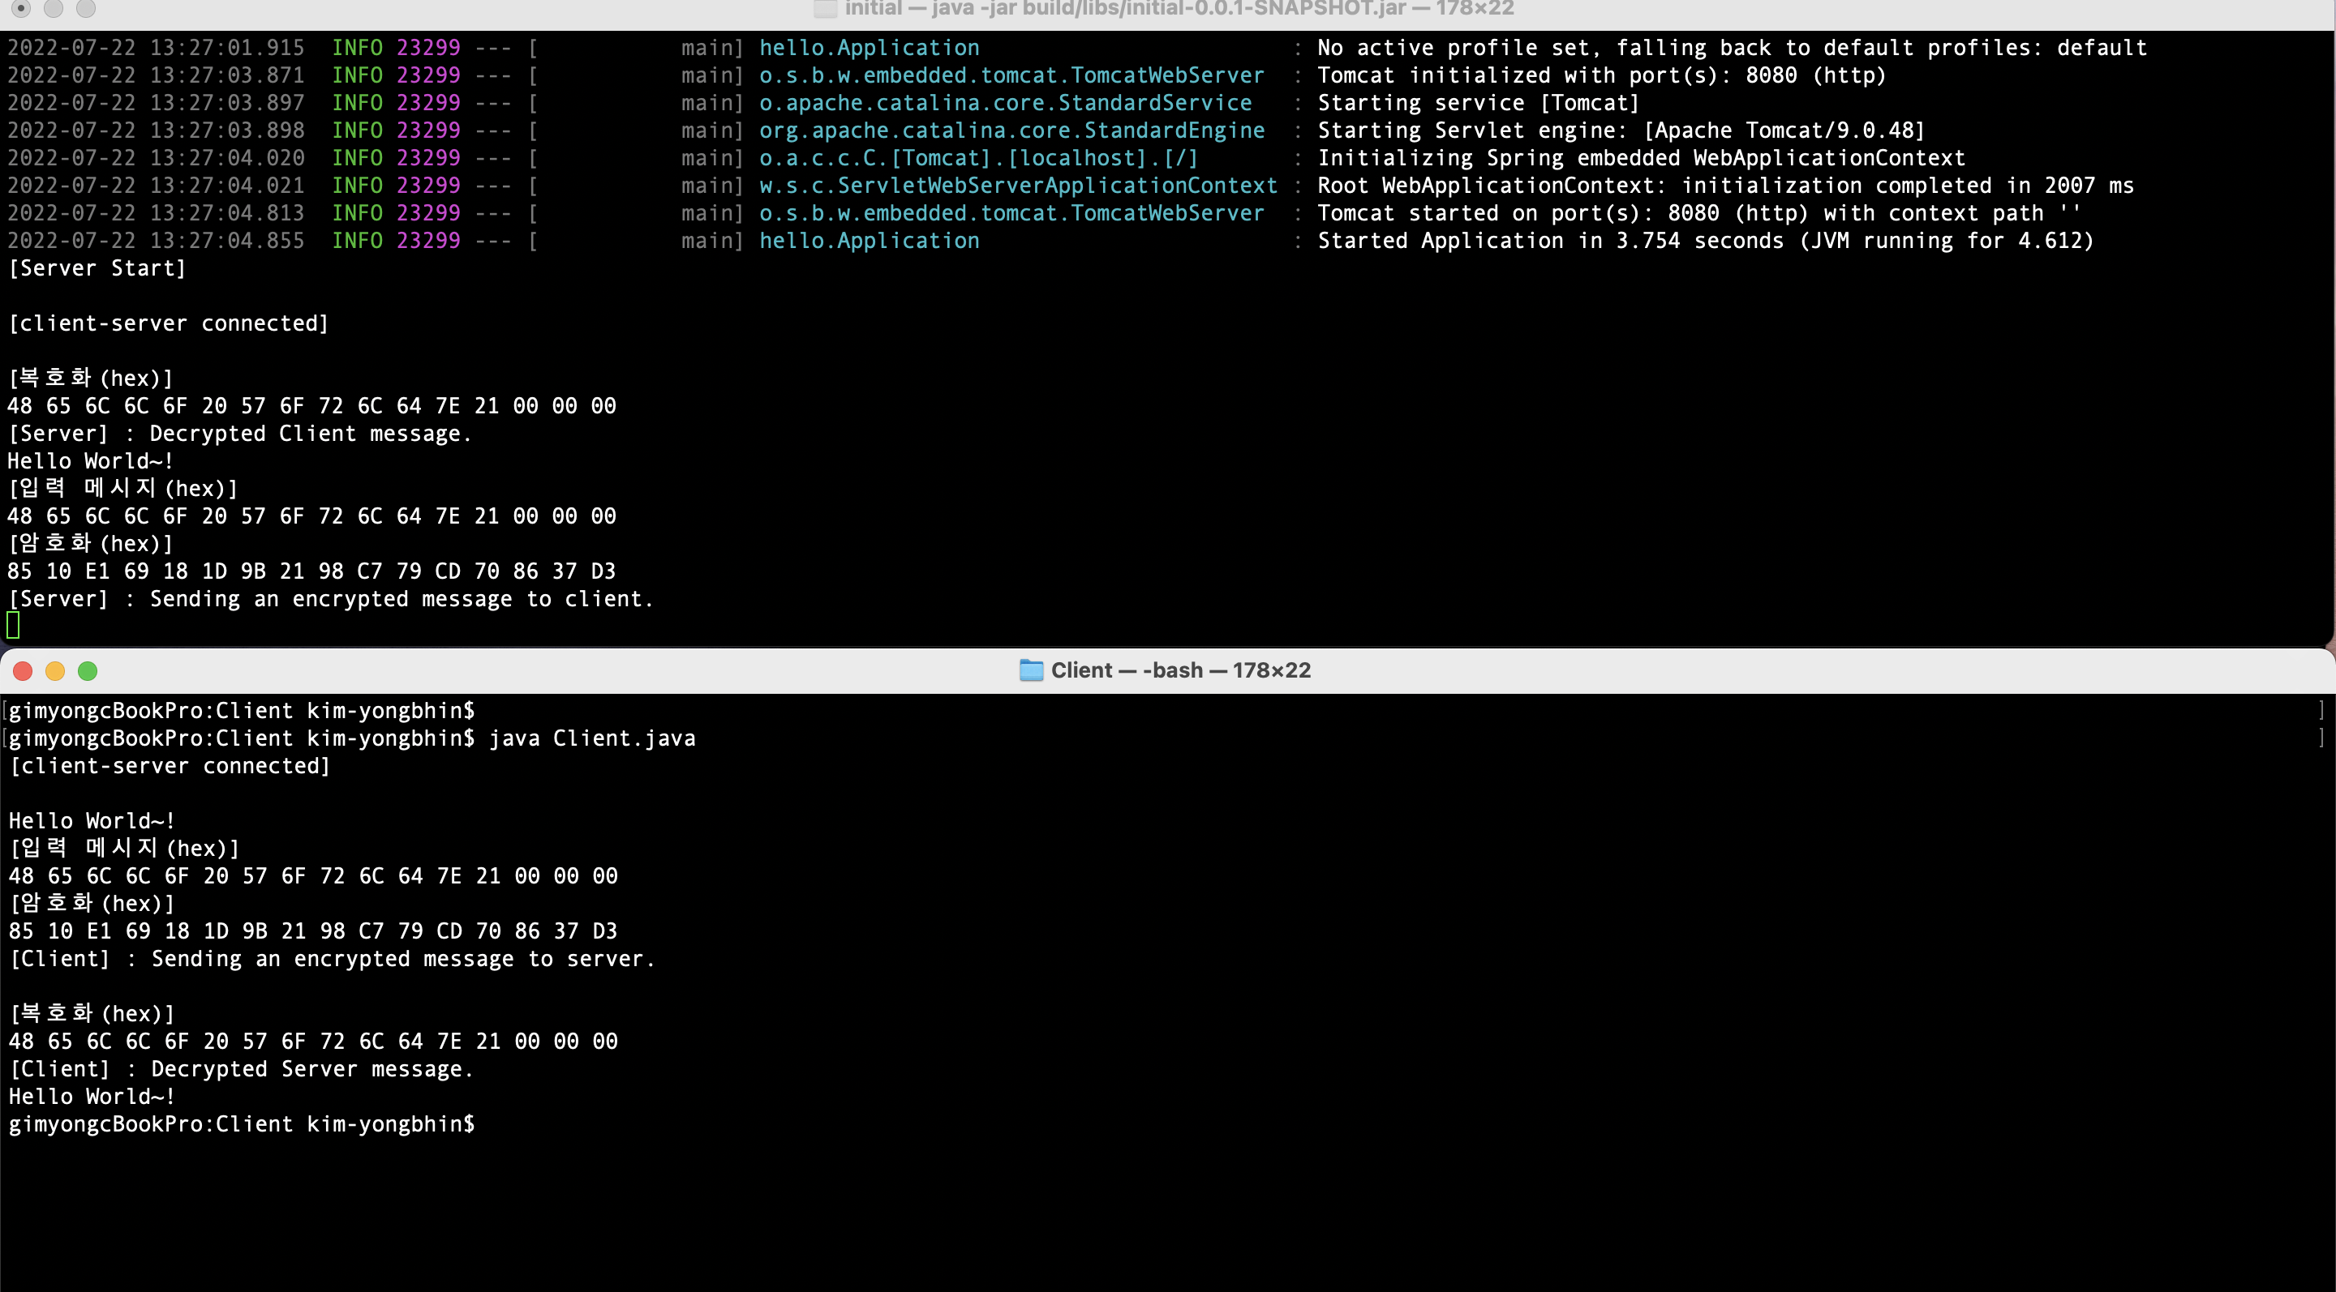Click the folder proxy icon in Client title bar
The height and width of the screenshot is (1292, 2336).
[x=1031, y=670]
